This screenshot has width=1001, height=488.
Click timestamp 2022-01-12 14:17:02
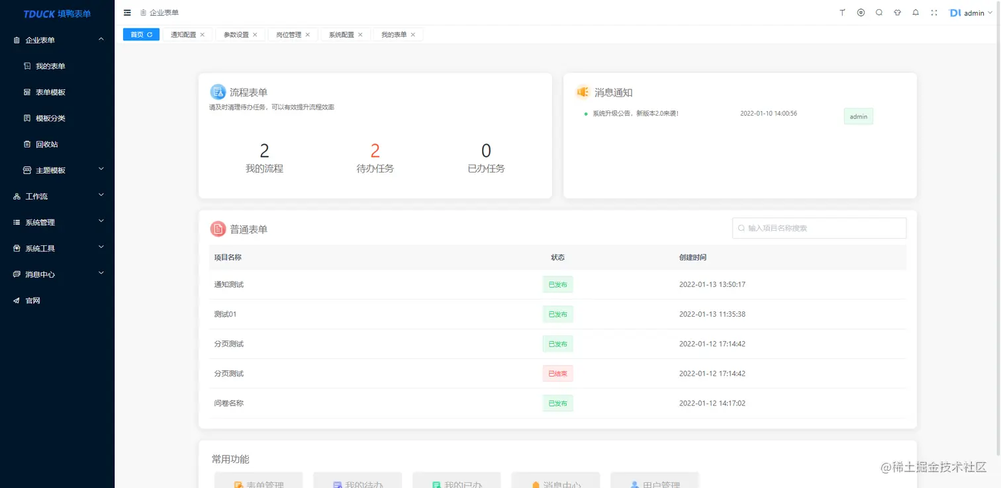click(712, 403)
